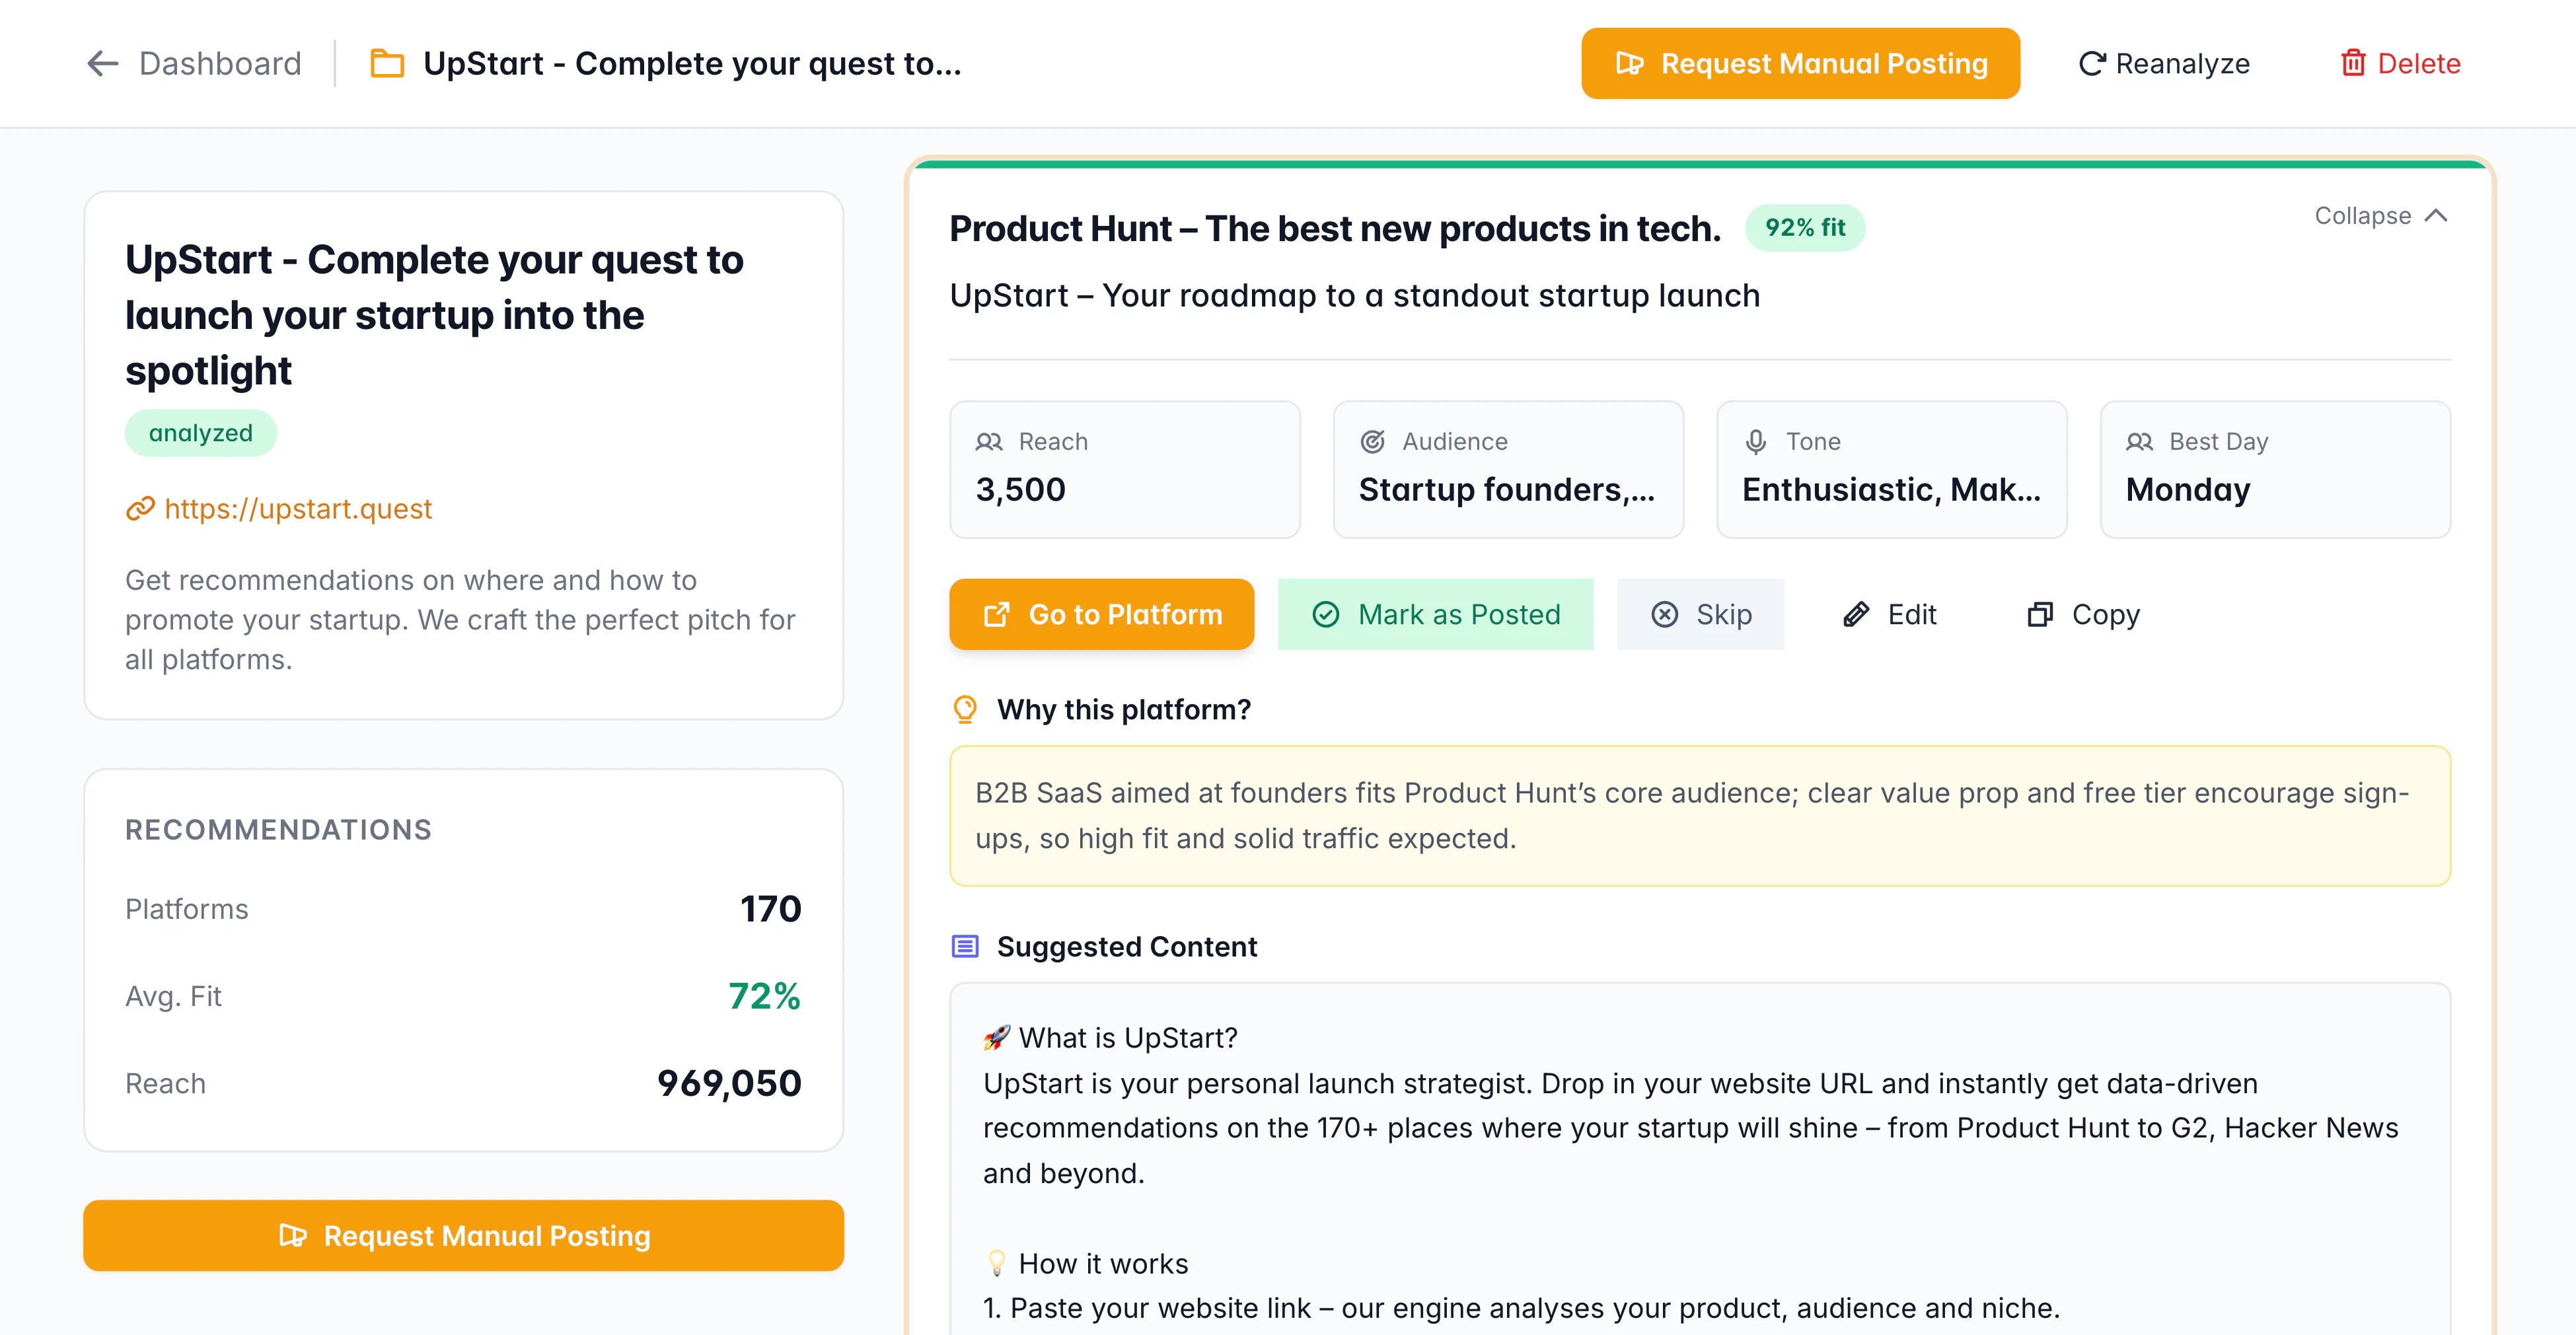Open the https://upstart.quest link

(298, 509)
